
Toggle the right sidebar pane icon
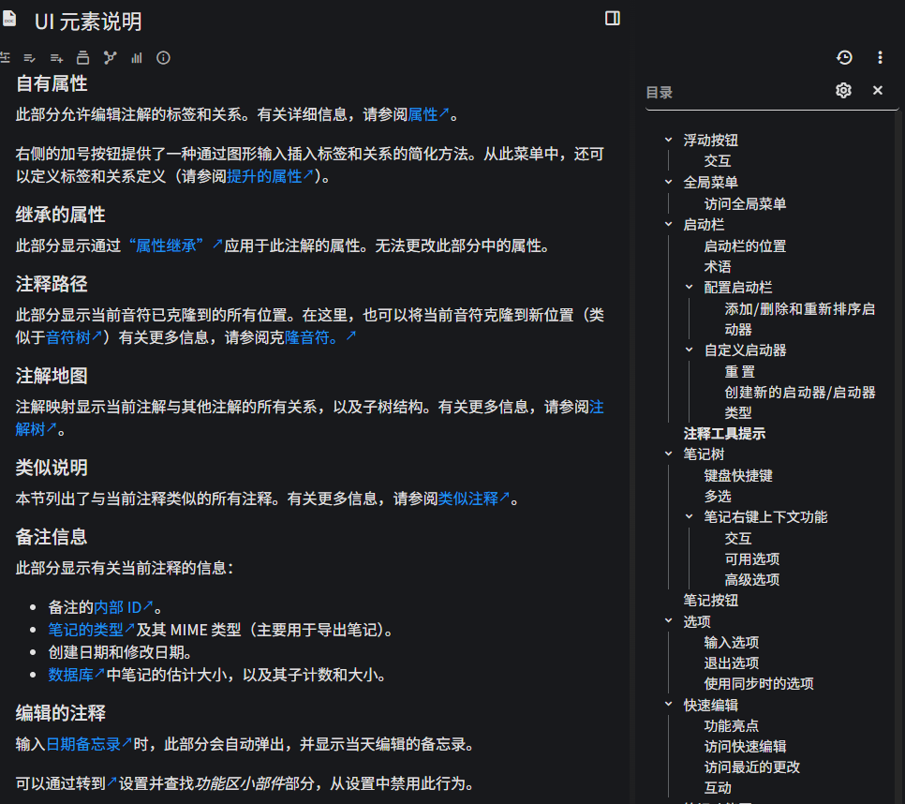click(x=613, y=19)
